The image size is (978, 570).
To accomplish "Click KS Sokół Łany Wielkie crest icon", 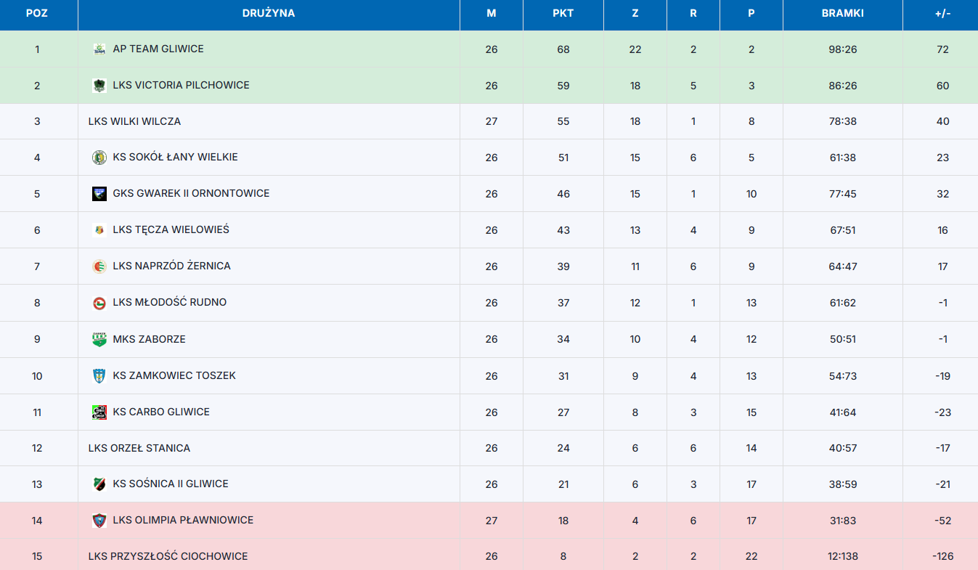I will (99, 158).
